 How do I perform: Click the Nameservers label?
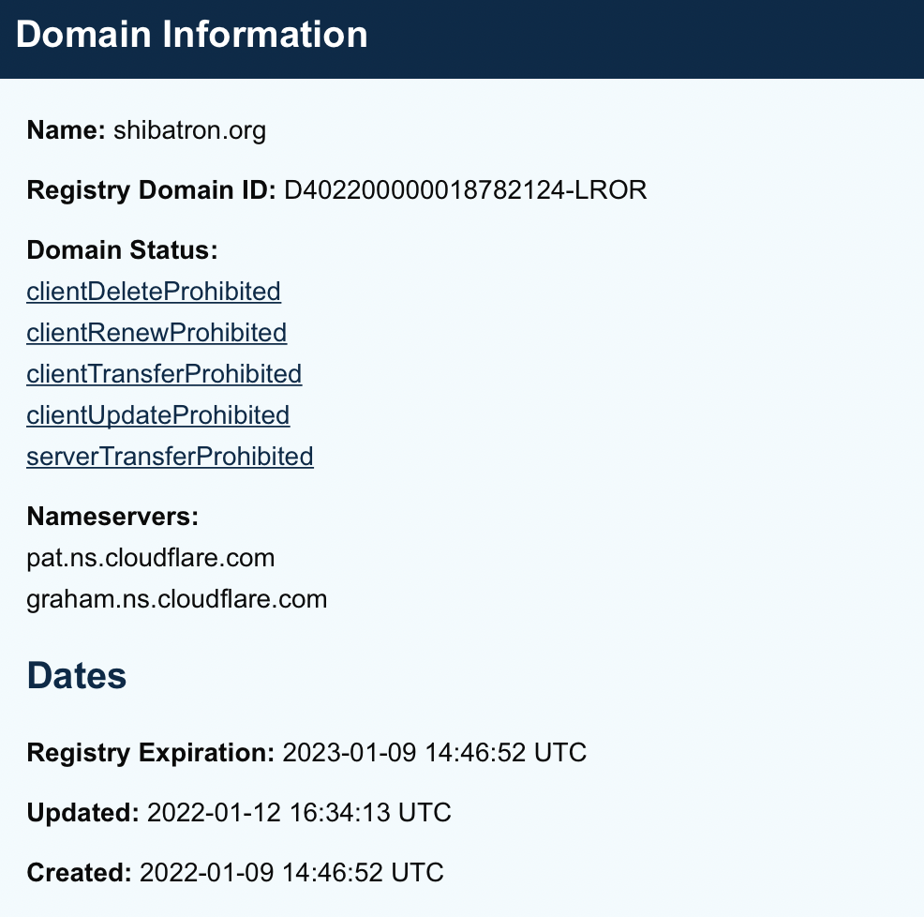[113, 517]
